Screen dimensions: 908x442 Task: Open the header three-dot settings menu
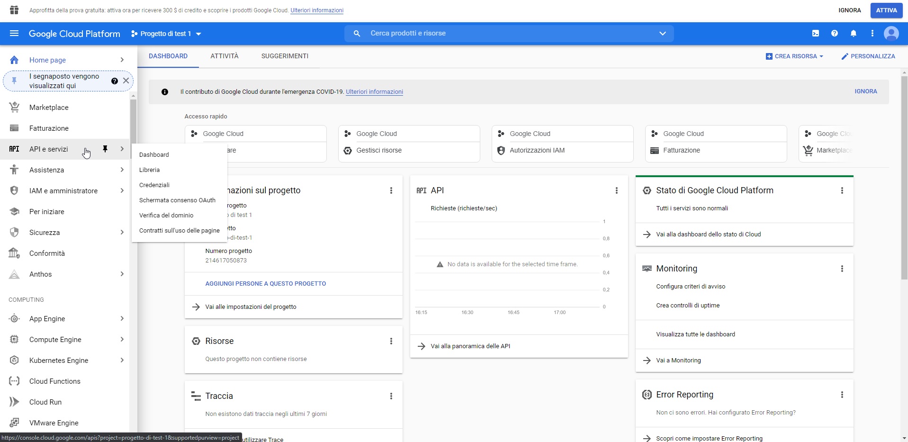(872, 33)
